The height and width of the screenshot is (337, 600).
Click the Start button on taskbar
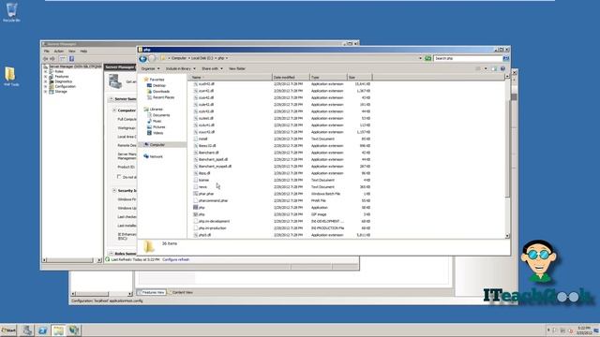(8, 330)
